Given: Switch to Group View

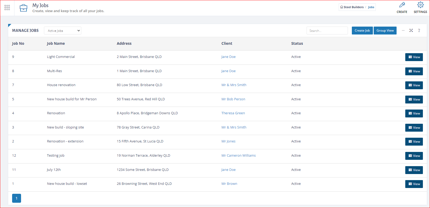Looking at the screenshot, I should tap(385, 31).
